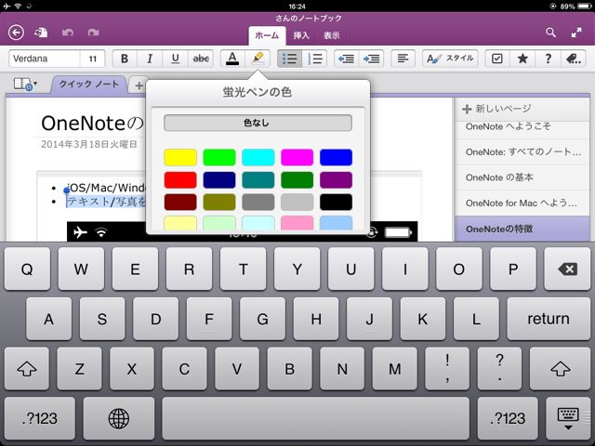Image resolution: width=595 pixels, height=446 pixels.
Task: Decrease the paragraph indent
Action: [x=346, y=59]
